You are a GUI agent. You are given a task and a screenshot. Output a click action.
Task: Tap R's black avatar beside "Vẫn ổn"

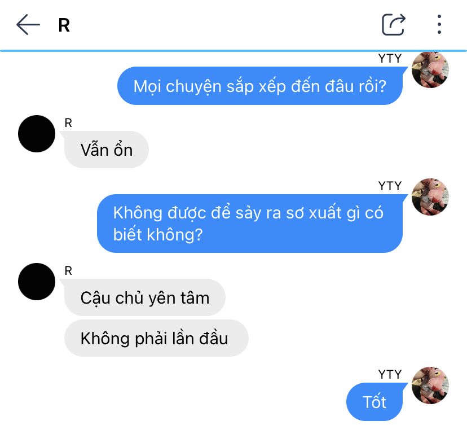[x=37, y=134]
